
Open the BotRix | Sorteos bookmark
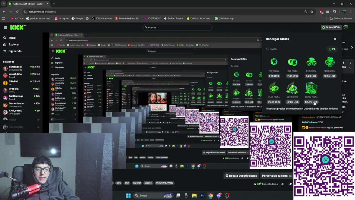click(174, 19)
